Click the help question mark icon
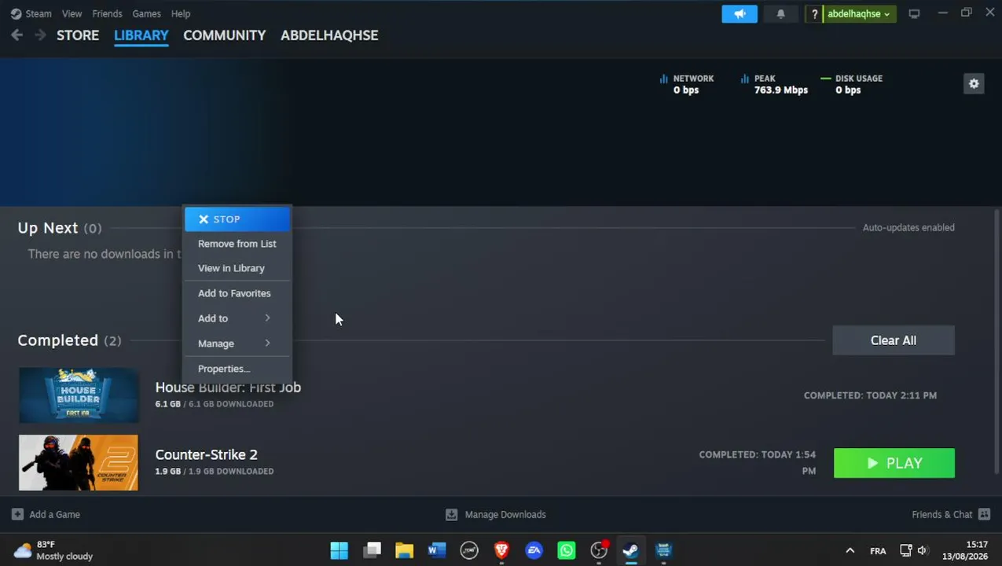The image size is (1002, 566). 814,13
